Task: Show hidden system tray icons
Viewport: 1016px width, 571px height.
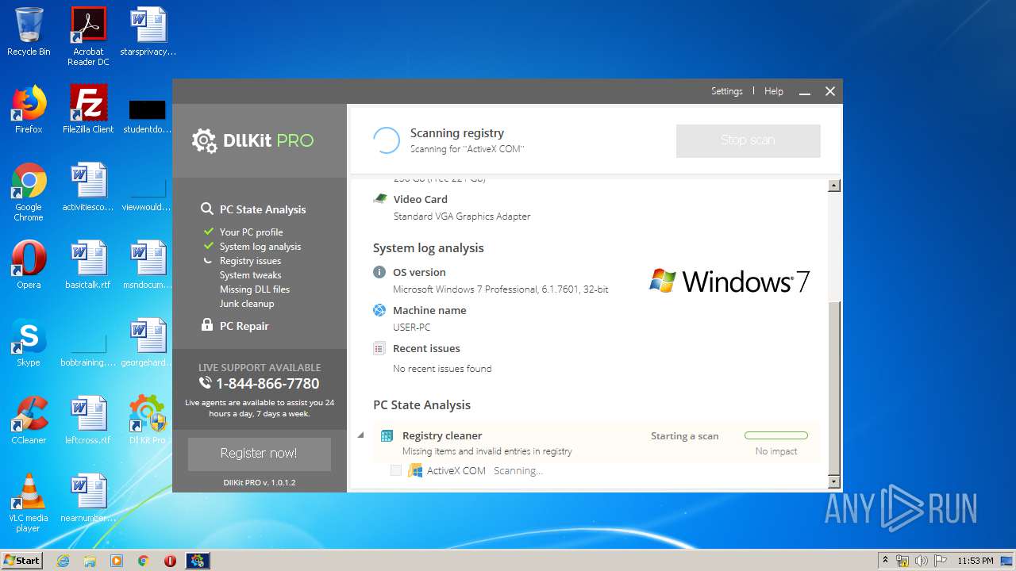Action: [885, 560]
